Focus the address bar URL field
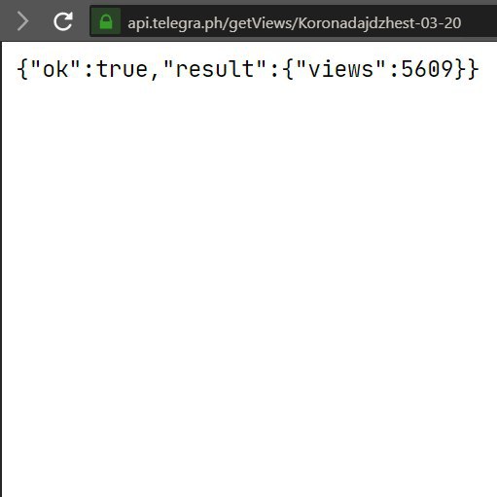This screenshot has width=497, height=497. point(294,21)
